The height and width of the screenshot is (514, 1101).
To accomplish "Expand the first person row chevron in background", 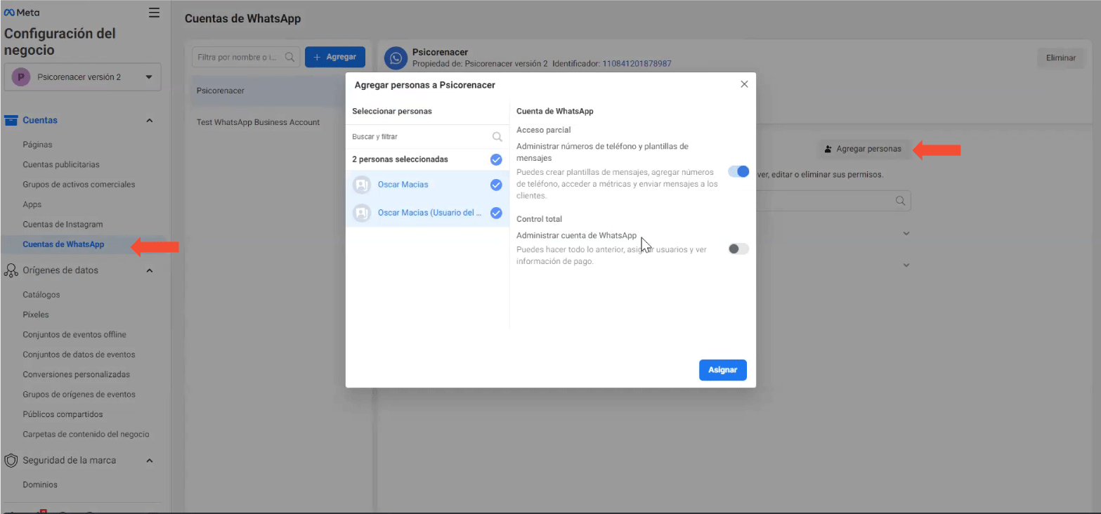I will point(906,233).
